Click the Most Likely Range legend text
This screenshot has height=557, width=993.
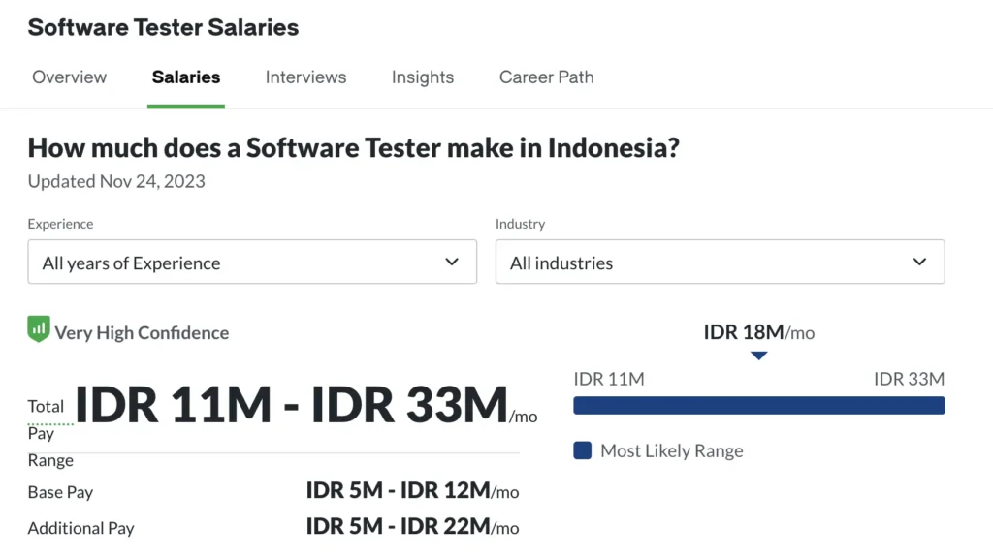pos(671,451)
